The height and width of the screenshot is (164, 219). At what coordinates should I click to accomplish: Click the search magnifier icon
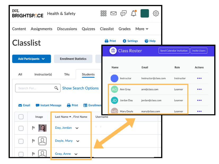coord(56,88)
